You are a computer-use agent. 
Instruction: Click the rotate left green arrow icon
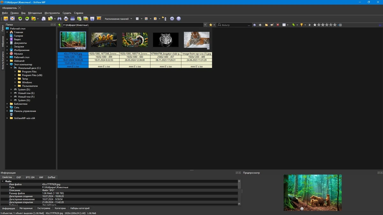20,19
